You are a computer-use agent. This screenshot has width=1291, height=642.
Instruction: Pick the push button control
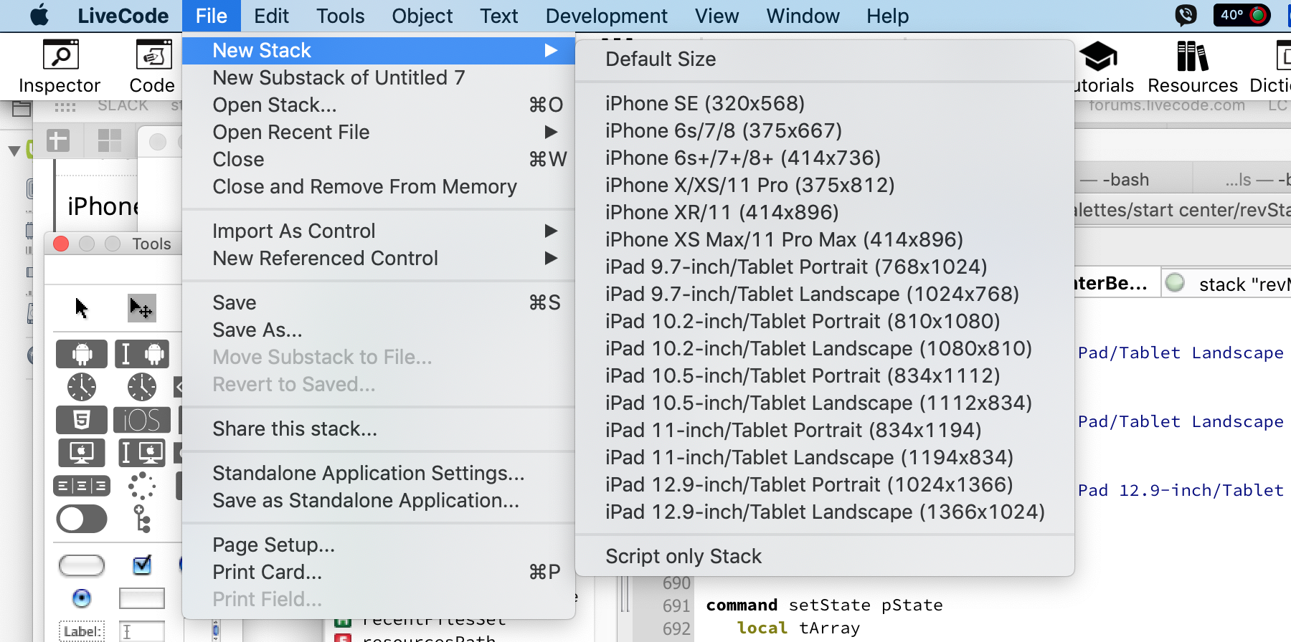click(82, 565)
